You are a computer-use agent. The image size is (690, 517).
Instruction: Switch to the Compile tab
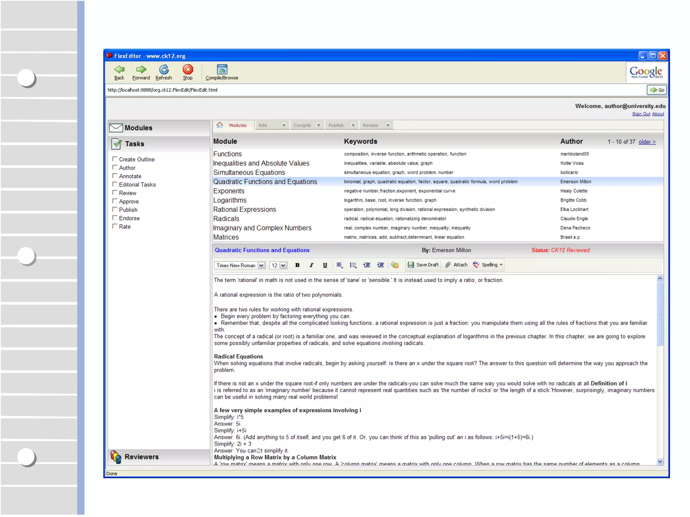(x=302, y=125)
